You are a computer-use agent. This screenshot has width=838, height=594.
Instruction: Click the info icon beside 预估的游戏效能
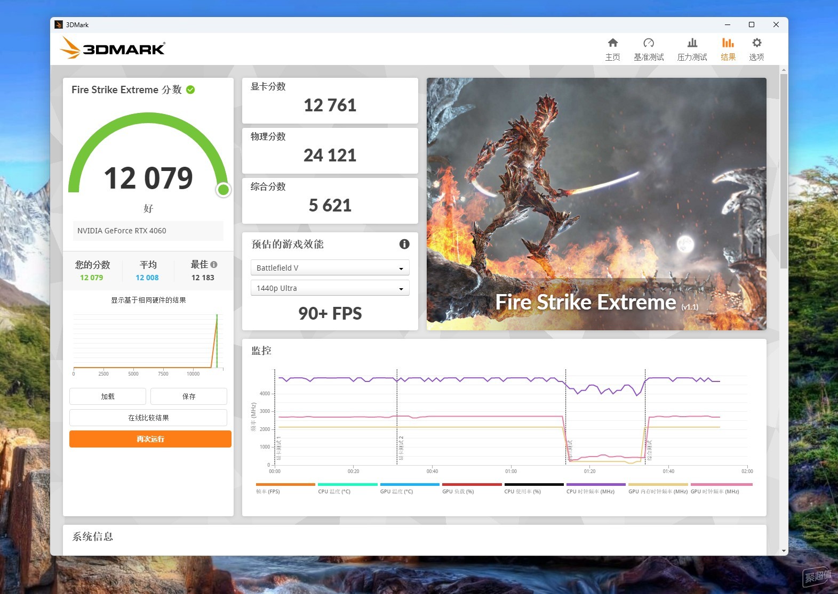pos(404,244)
